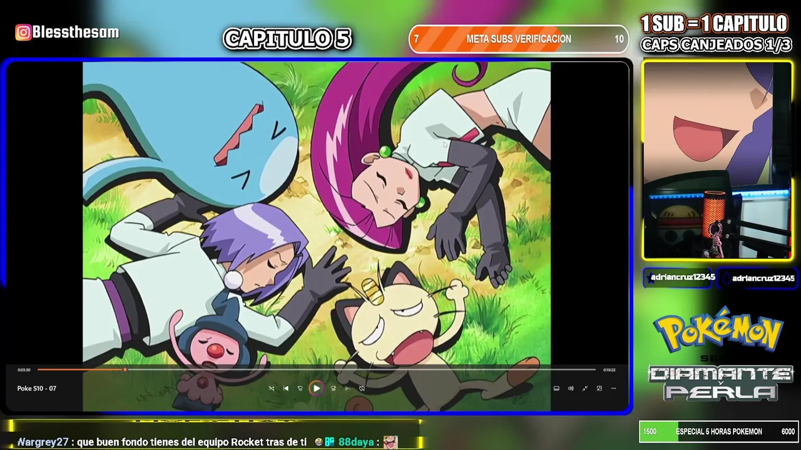Click the total duration 0:19:22
Screen dimensions: 801x450
click(609, 370)
